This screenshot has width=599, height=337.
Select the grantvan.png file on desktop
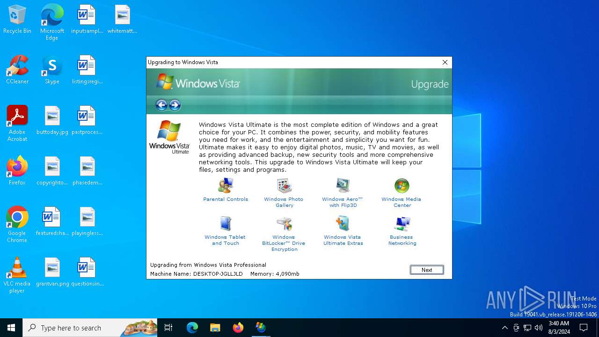52,272
